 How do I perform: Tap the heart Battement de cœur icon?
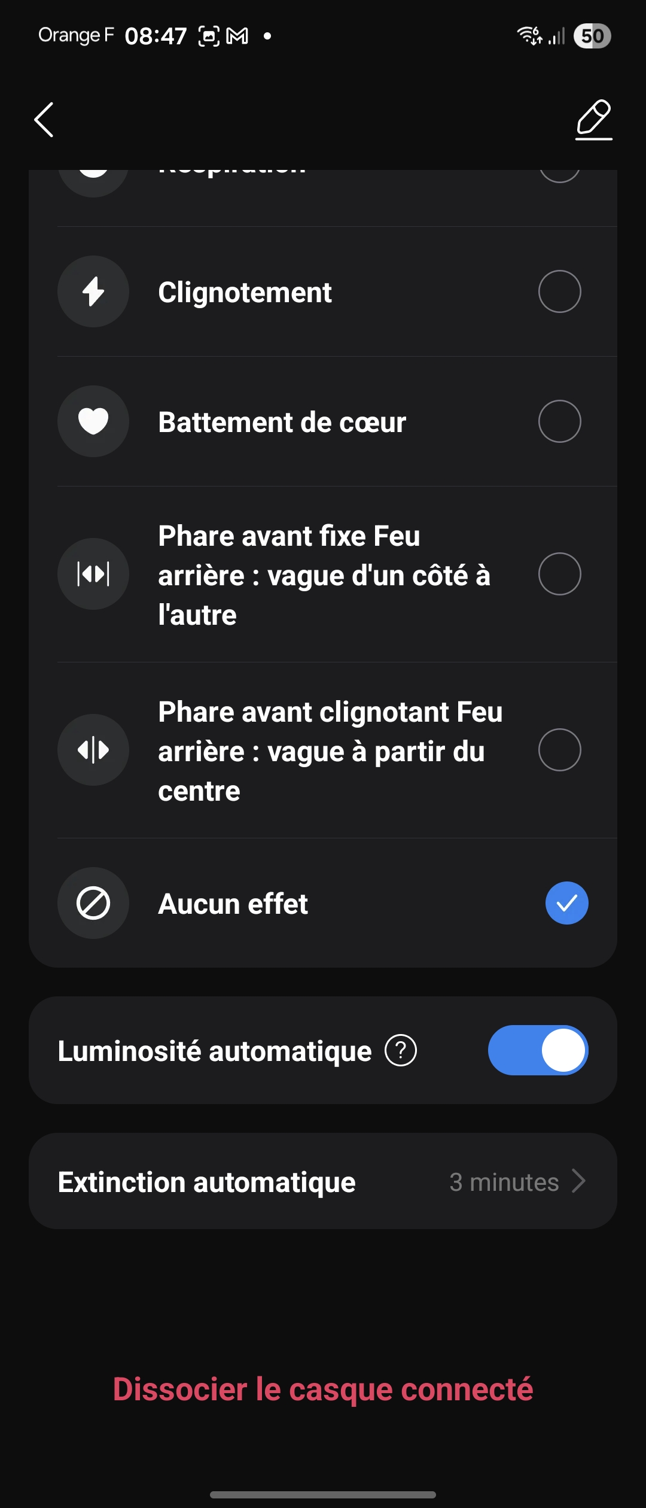click(x=93, y=421)
